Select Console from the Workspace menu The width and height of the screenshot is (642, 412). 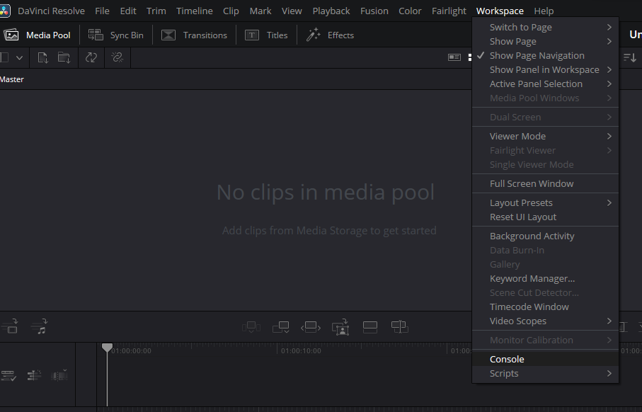pos(507,359)
